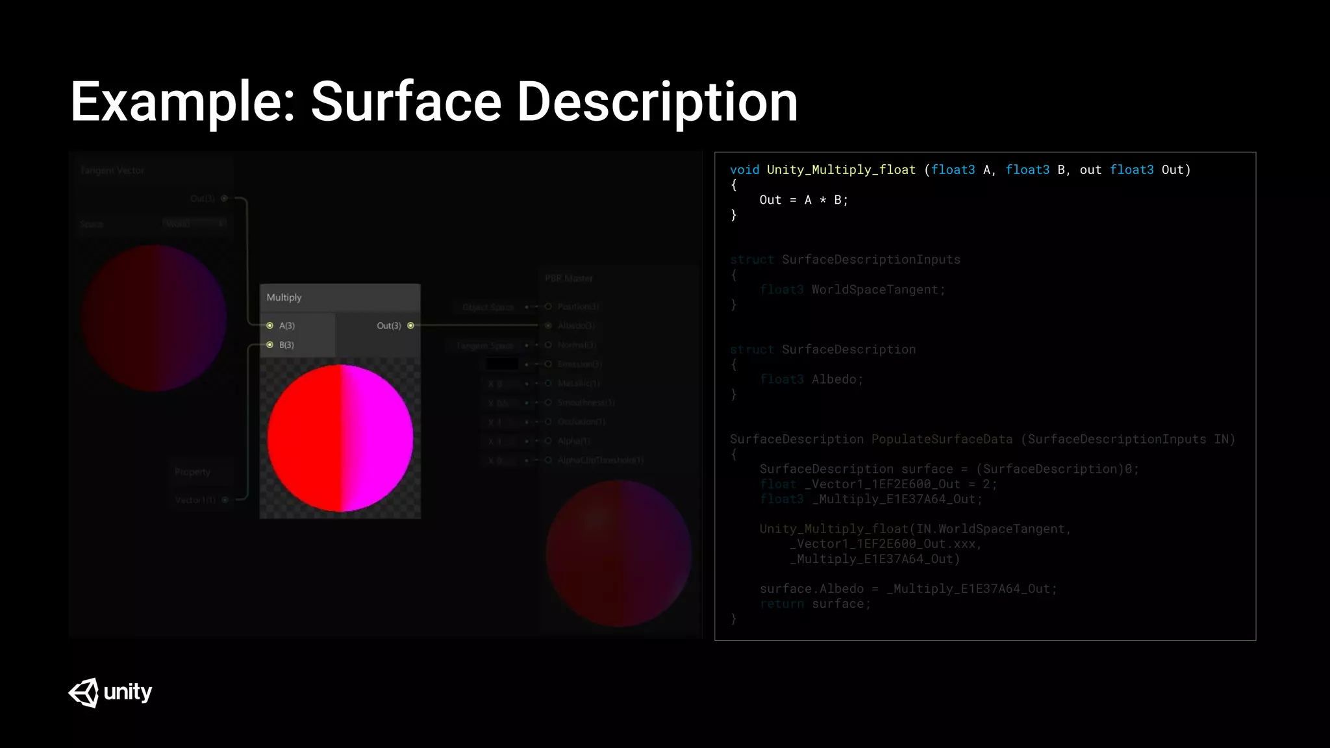This screenshot has height=748, width=1330.
Task: Click the Tangent Vector node's Out(3) port
Action: (224, 198)
